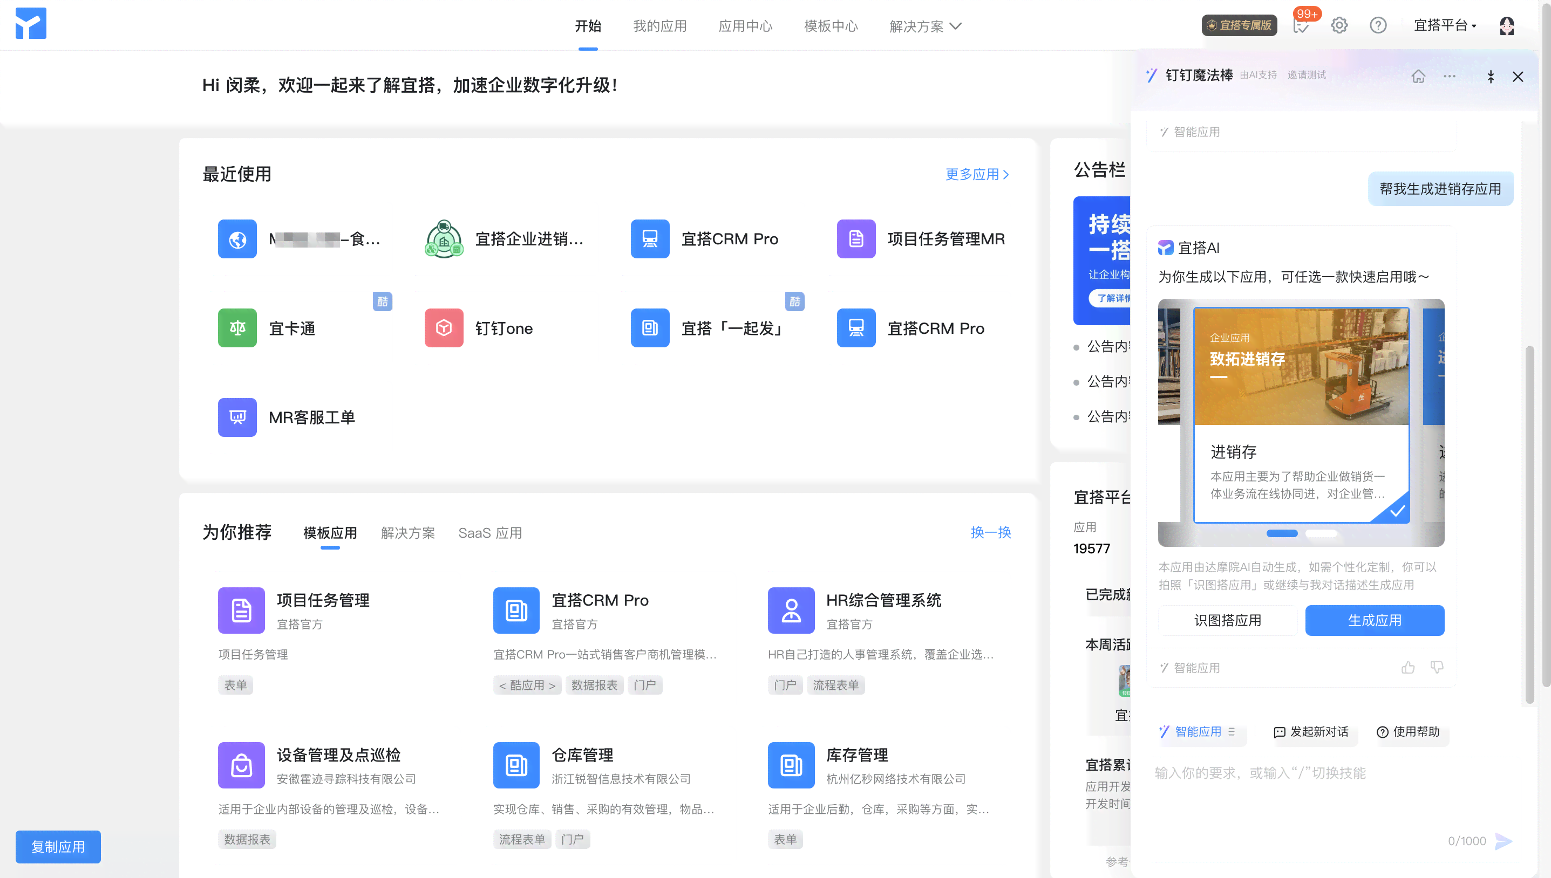
Task: Click the 宜搭CRM Pro template title
Action: point(600,600)
